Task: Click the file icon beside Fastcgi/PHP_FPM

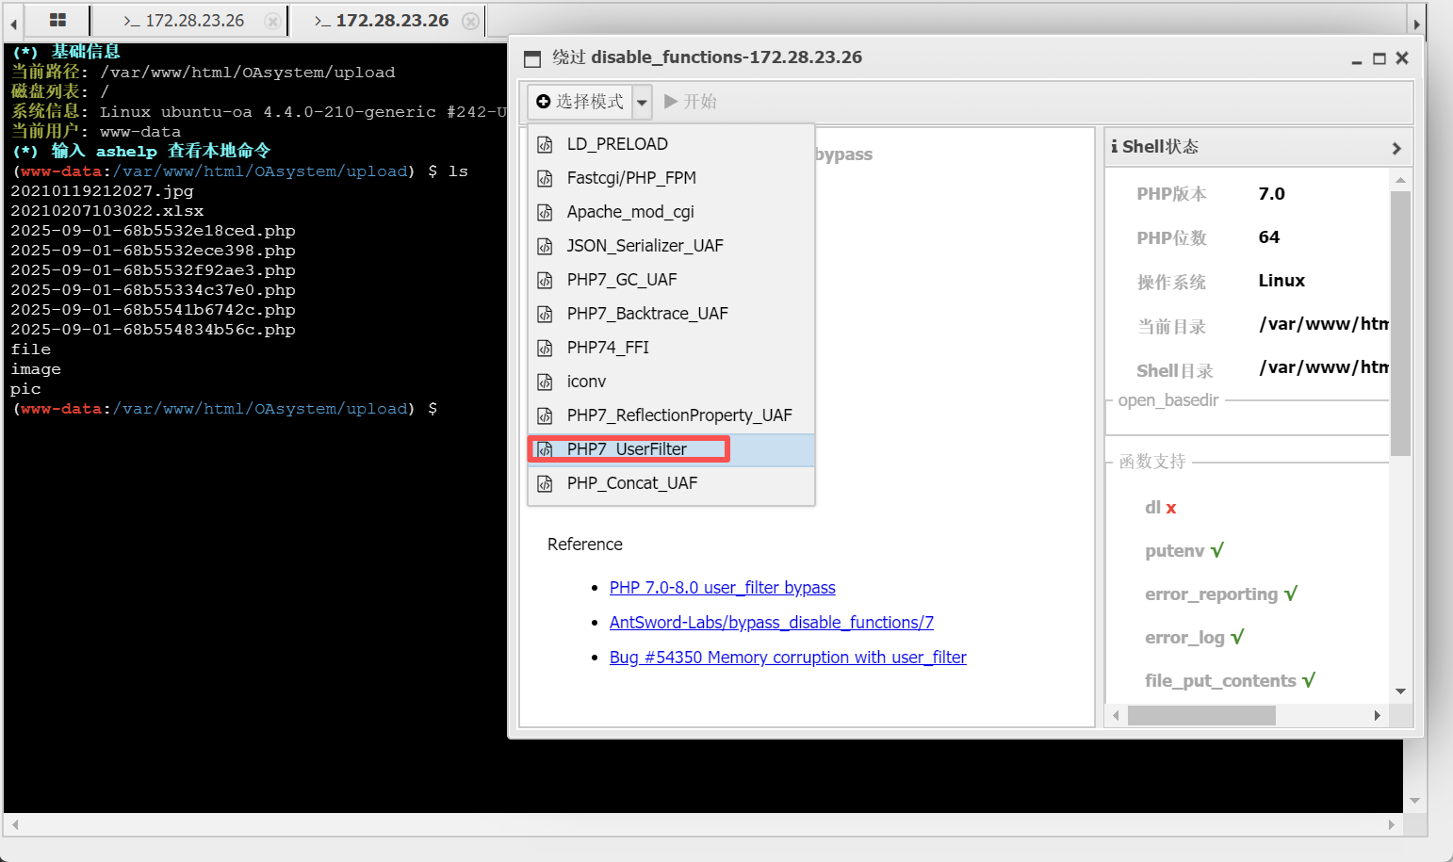Action: click(545, 178)
